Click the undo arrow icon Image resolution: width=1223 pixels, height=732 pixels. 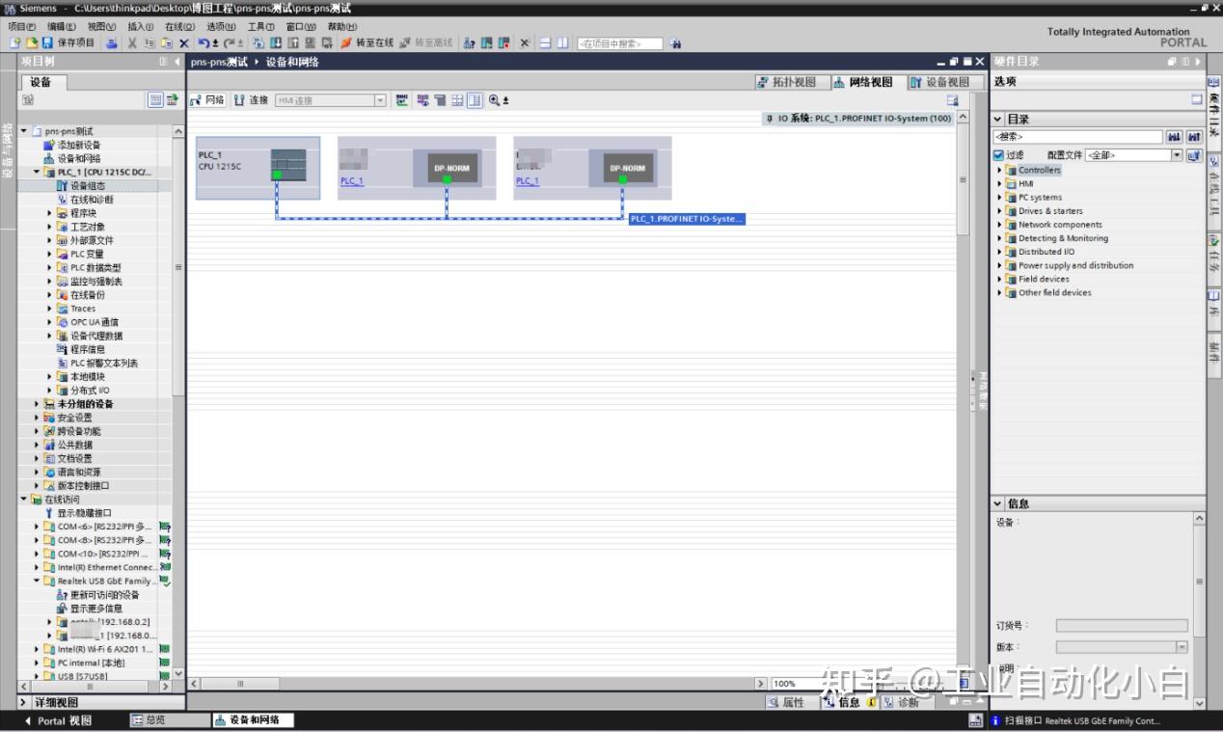click(204, 43)
